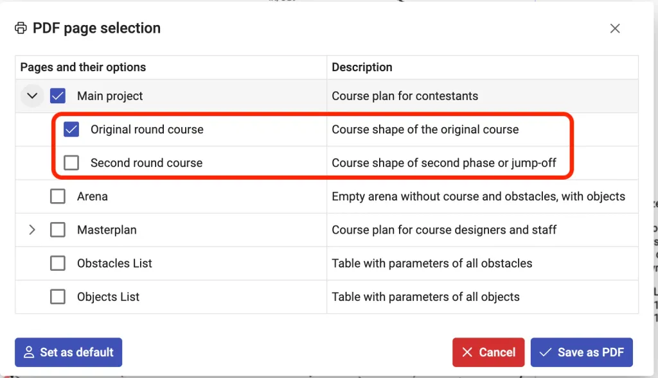The width and height of the screenshot is (658, 378).
Task: Uncheck the Original round course checkbox
Action: click(71, 130)
